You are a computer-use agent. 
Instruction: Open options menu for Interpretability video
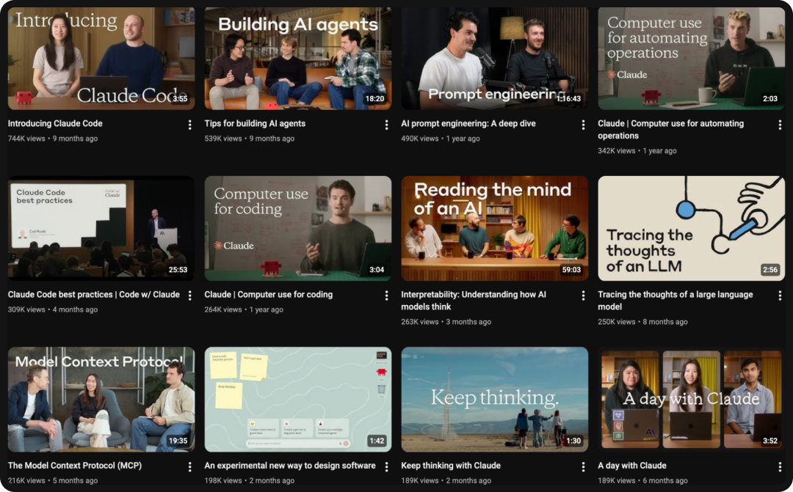[x=584, y=295]
